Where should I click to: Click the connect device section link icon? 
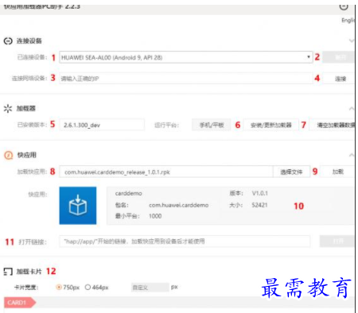(x=8, y=41)
